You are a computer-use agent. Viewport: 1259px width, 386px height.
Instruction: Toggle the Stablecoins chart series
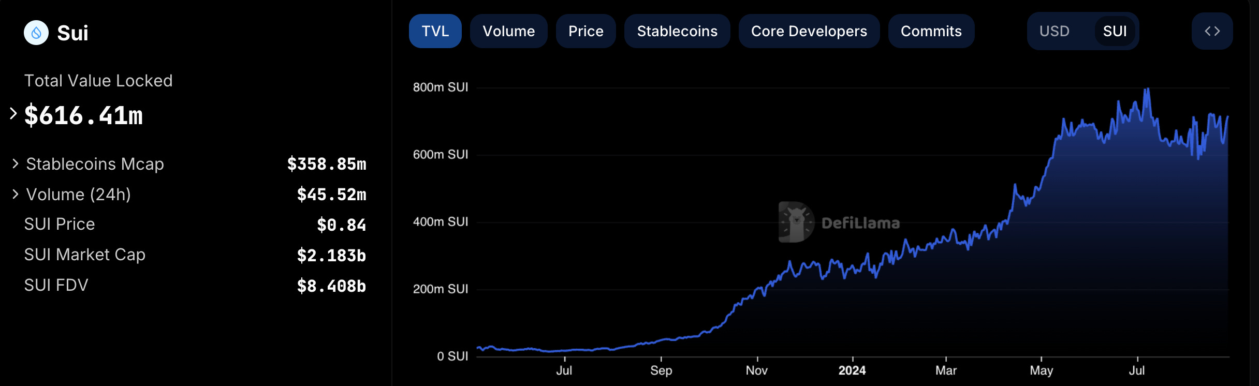point(677,31)
